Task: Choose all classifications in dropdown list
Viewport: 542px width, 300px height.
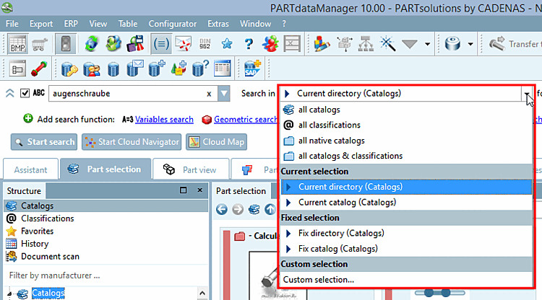Action: 406,125
